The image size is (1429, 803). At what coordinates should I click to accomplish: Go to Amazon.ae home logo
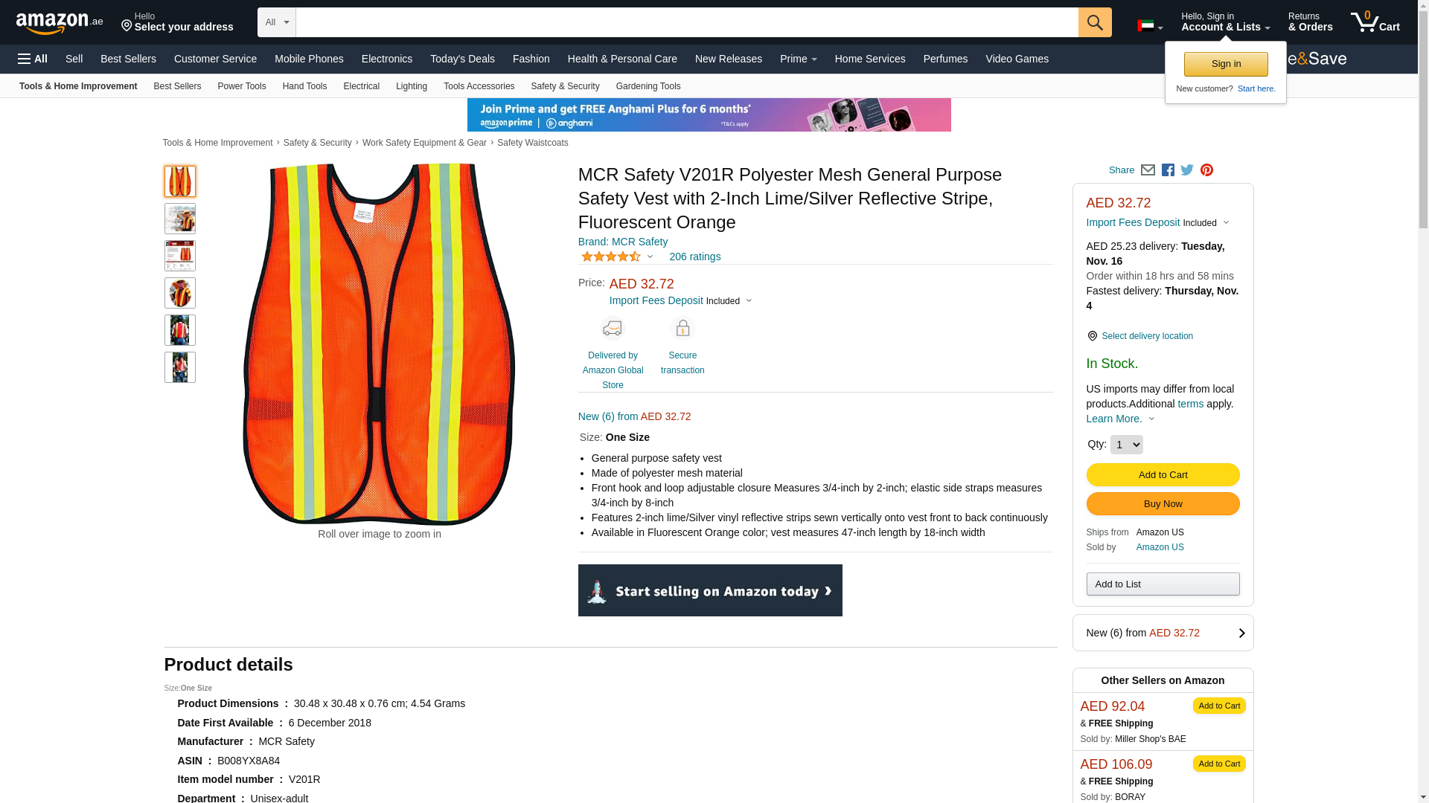pos(60,22)
